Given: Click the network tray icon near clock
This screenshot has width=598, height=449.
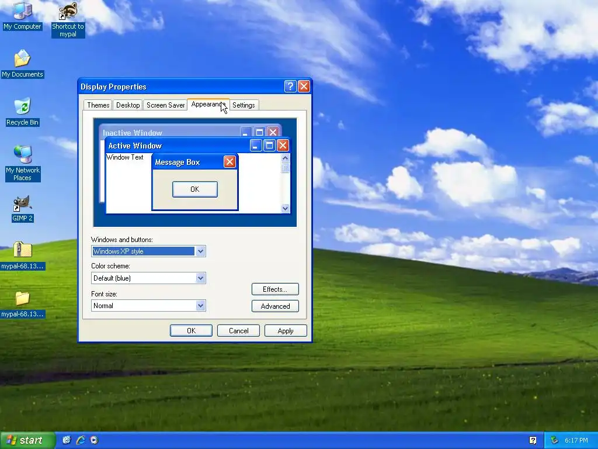Looking at the screenshot, I should (x=555, y=440).
